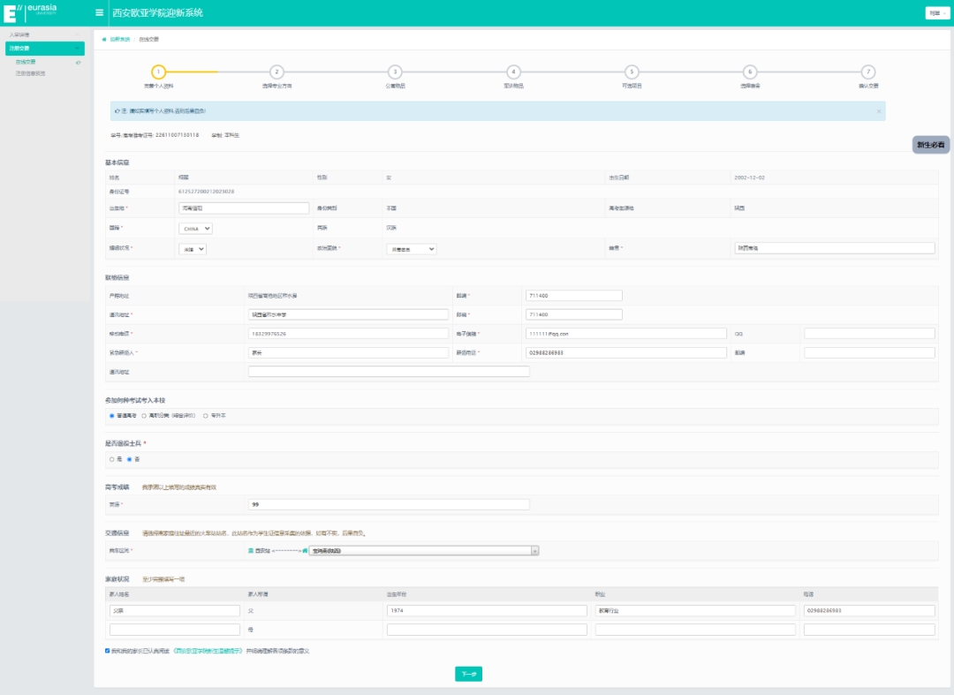Click the 下一步 next button
This screenshot has width=954, height=695.
[x=468, y=674]
